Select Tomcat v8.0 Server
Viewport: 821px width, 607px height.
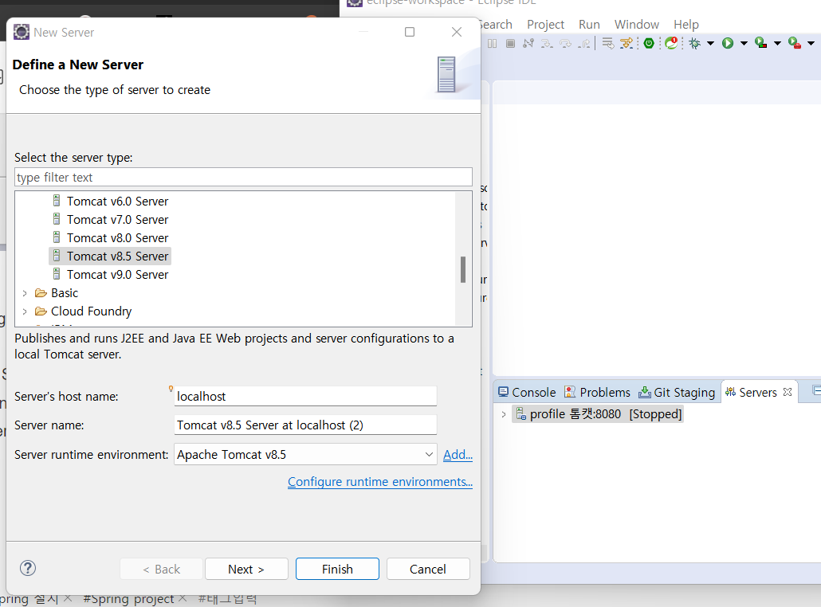pyautogui.click(x=111, y=238)
